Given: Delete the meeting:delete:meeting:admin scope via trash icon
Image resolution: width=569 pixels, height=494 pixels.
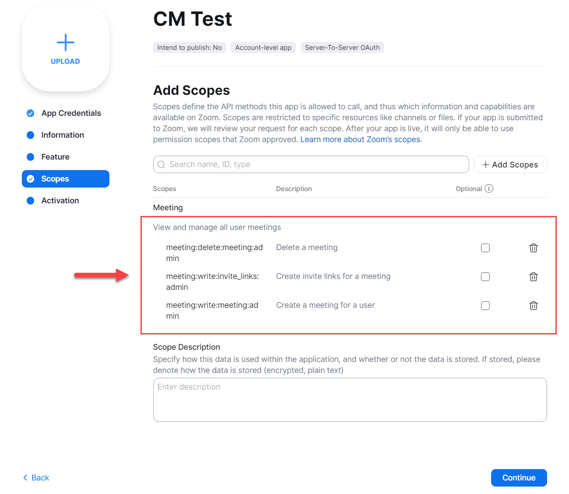Looking at the screenshot, I should pos(534,248).
